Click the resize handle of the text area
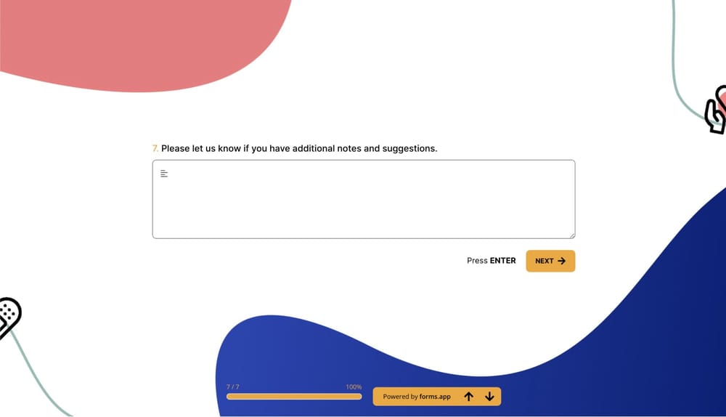 pos(572,235)
